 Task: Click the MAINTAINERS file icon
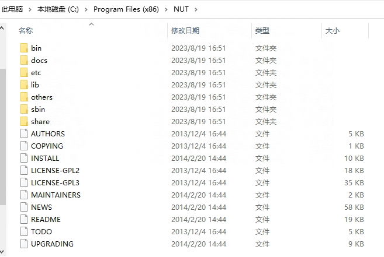[24, 195]
